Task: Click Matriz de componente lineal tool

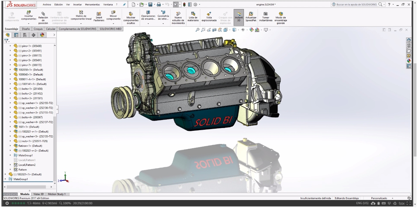Action: tap(80, 16)
